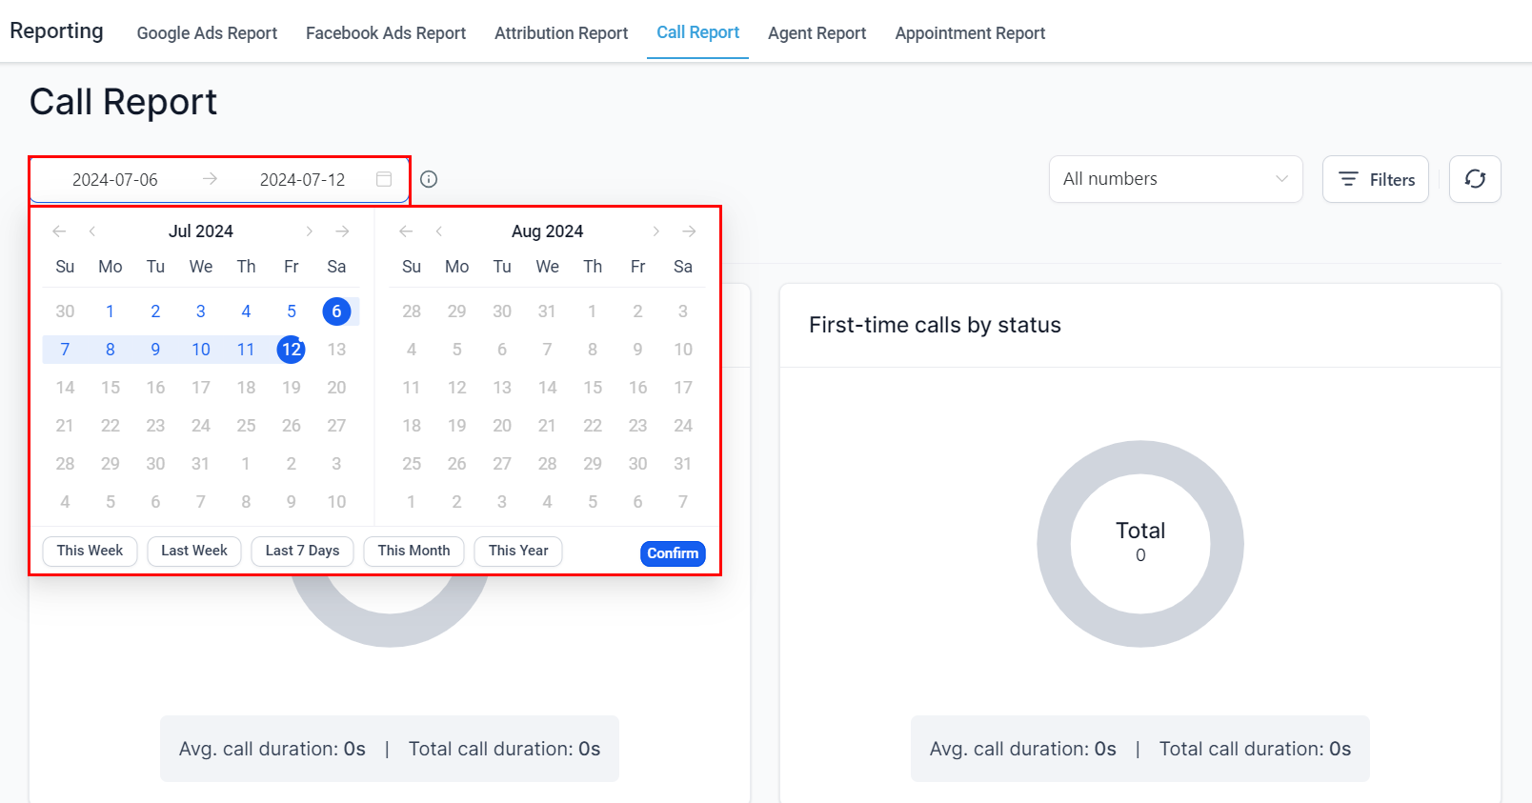This screenshot has height=803, width=1532.
Task: Click the start date field 2024-07-06
Action: point(115,180)
